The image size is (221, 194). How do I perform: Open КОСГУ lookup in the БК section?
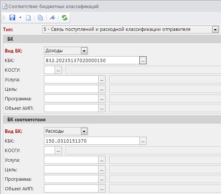pyautogui.click(x=58, y=70)
